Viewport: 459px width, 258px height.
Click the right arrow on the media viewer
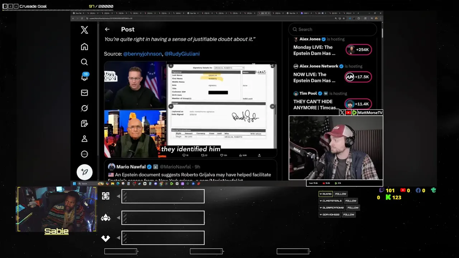pyautogui.click(x=272, y=106)
